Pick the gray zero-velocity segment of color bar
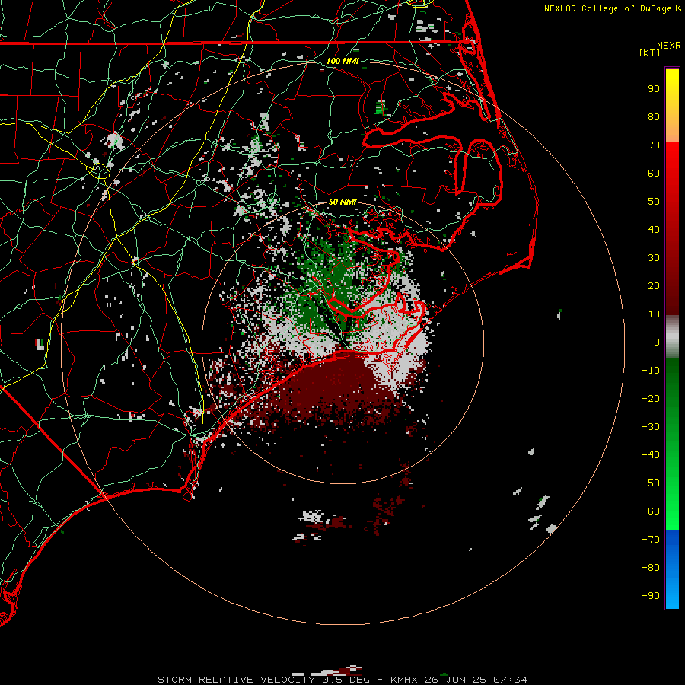The width and height of the screenshot is (685, 685). click(x=672, y=337)
